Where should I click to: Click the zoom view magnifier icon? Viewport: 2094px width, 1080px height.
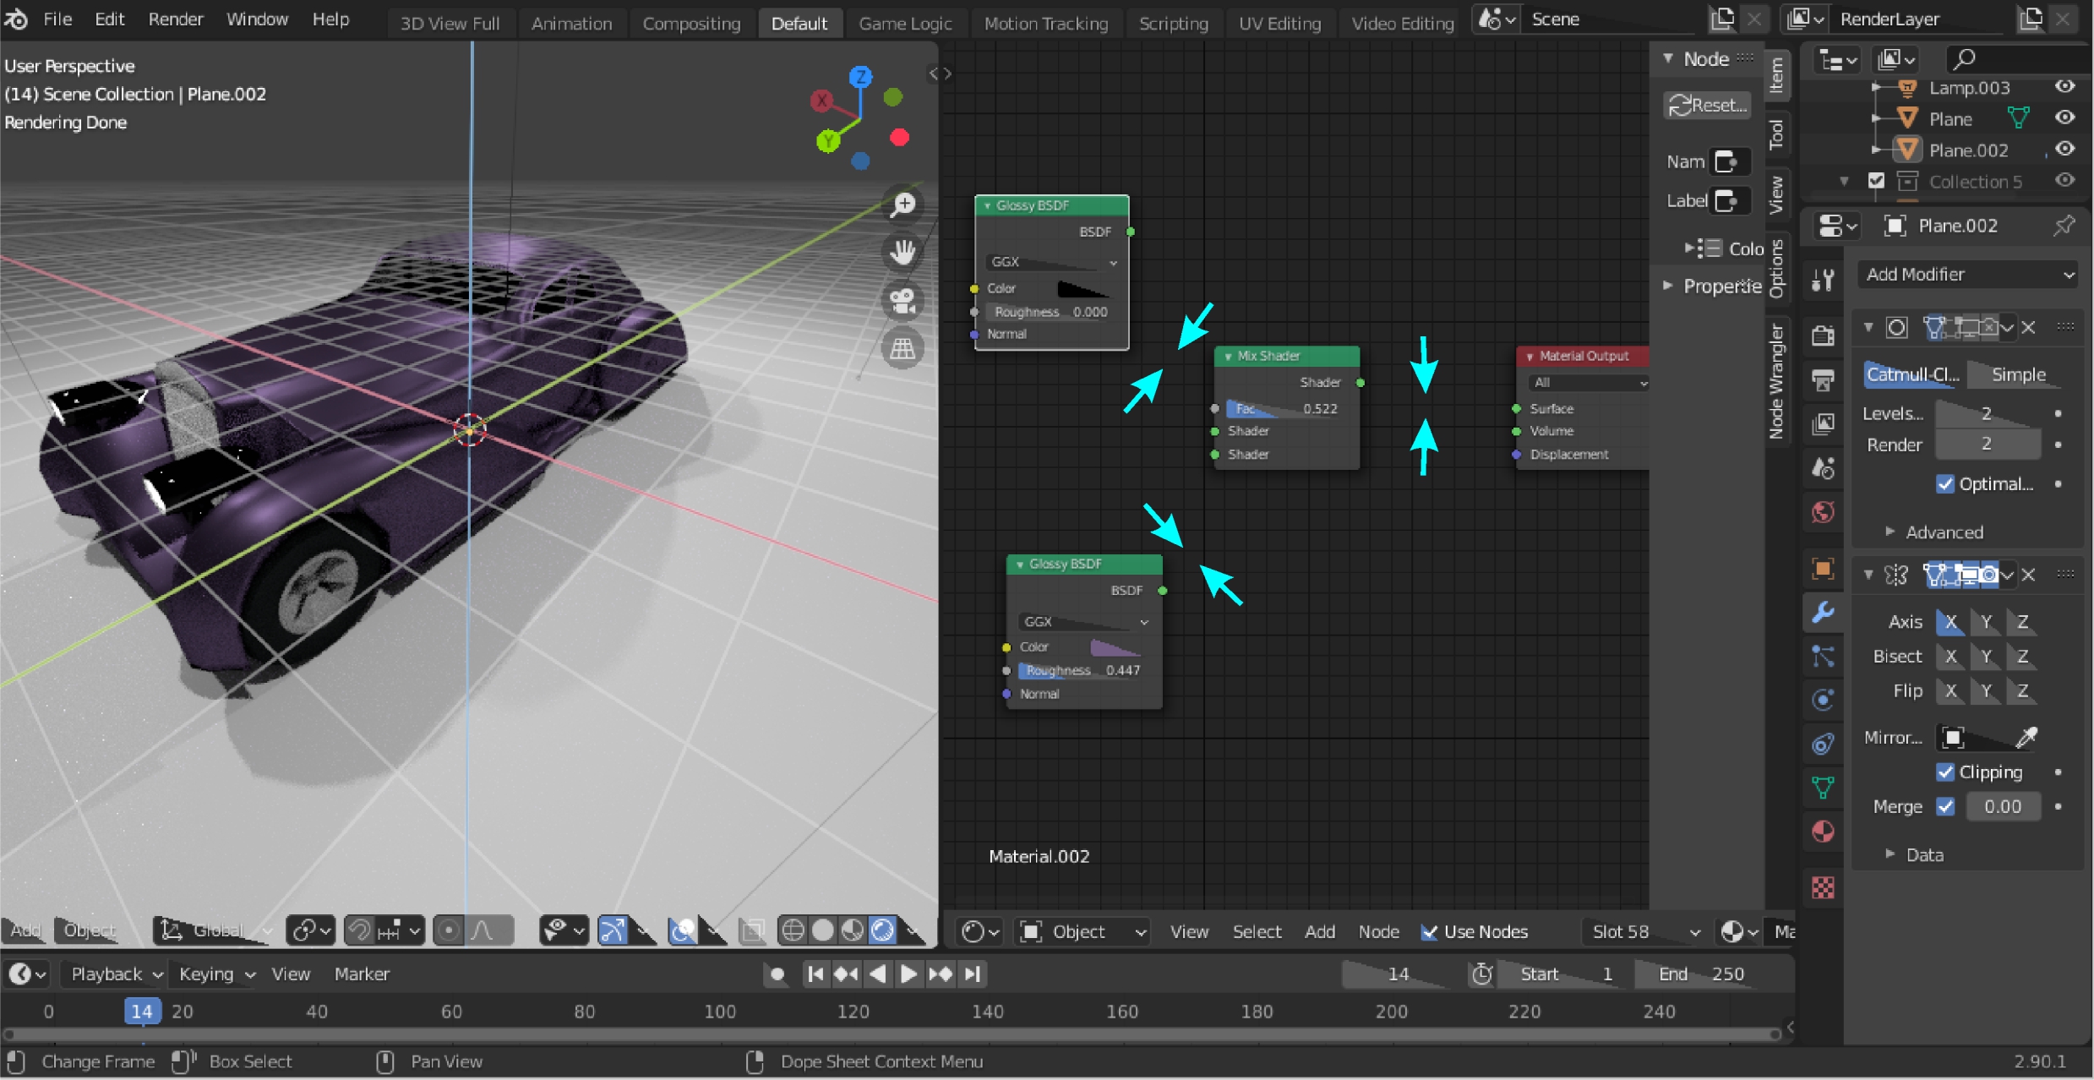pos(903,205)
